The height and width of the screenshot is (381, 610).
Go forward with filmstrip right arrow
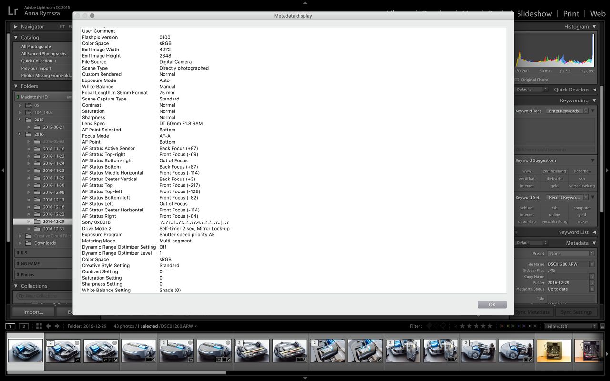57,326
